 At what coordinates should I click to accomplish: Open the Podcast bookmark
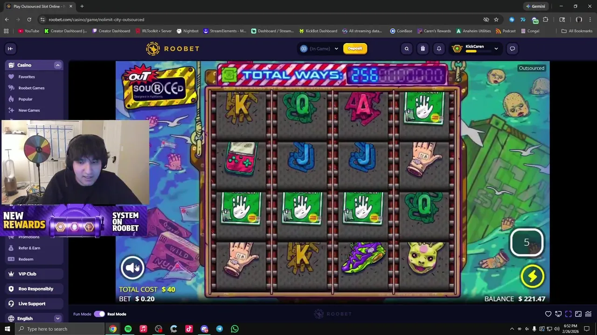click(506, 31)
